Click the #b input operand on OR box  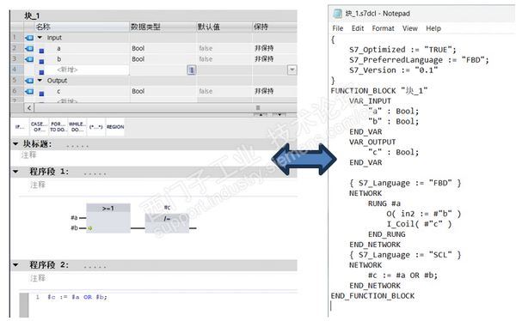pyautogui.click(x=74, y=227)
